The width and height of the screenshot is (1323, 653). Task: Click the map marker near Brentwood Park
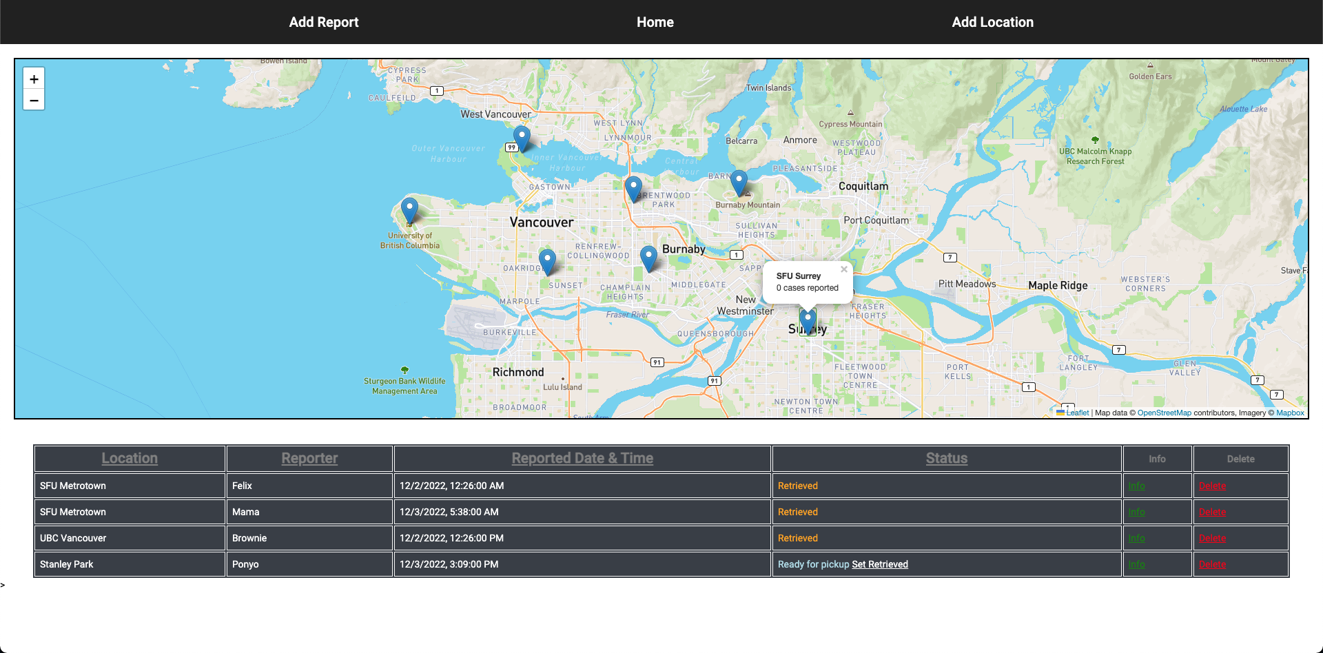click(x=633, y=188)
